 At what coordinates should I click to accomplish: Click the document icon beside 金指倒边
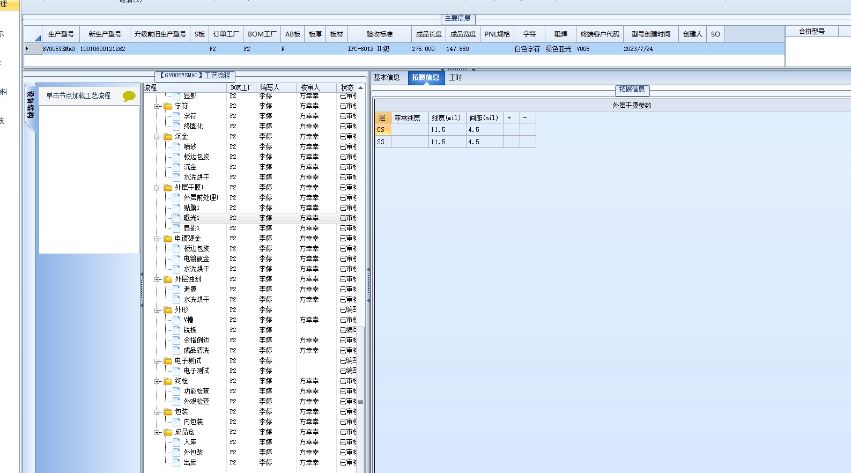(x=176, y=340)
